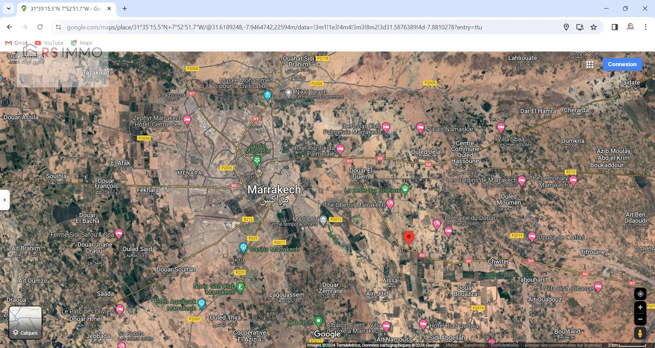Click the P R Kech green pin
Viewport: 655px width, 348px height.
[x=318, y=321]
